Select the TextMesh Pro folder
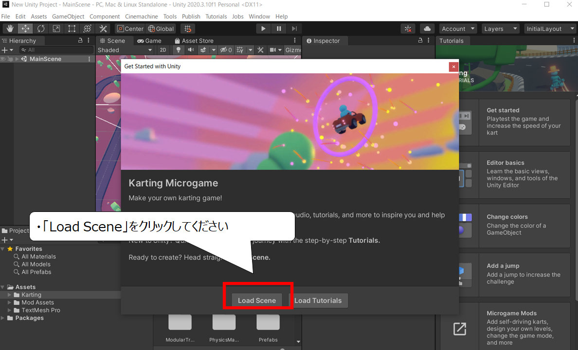Viewport: 578px width, 350px height. click(40, 310)
